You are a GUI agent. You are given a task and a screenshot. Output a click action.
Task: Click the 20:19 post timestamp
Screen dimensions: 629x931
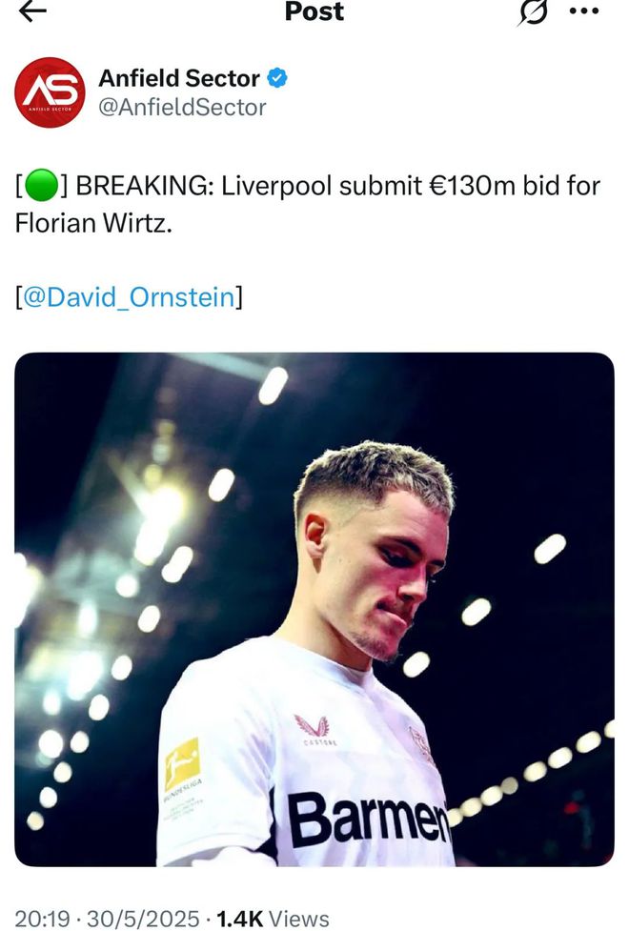pyautogui.click(x=42, y=919)
